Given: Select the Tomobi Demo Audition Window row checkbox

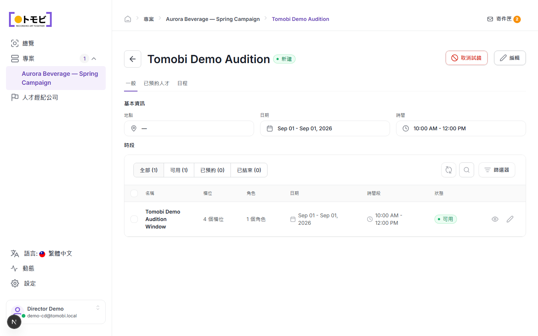Looking at the screenshot, I should pos(134,219).
